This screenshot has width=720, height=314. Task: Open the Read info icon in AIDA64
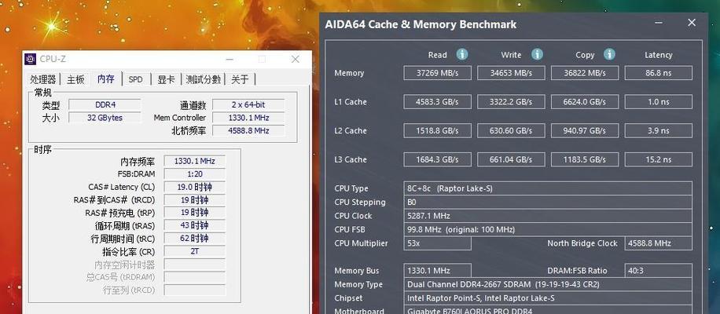click(462, 54)
